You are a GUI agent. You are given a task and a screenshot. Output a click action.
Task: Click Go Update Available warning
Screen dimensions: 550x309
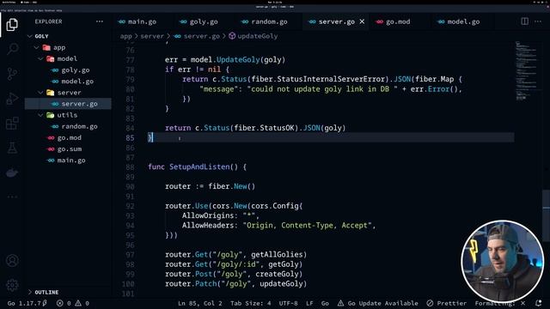pos(378,303)
